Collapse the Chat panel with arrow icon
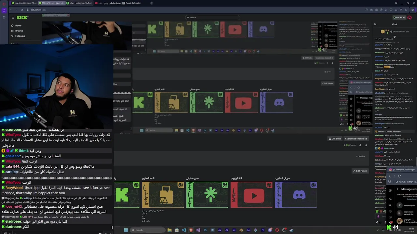Viewport: 417px width, 234px height. 375,24
